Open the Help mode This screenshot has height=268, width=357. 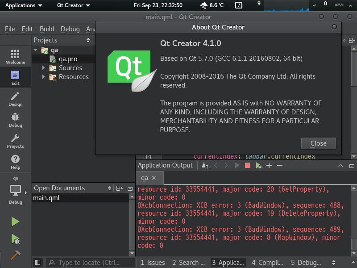15,162
